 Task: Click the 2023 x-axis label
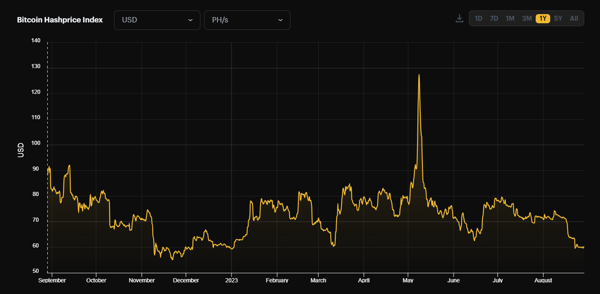coord(231,280)
